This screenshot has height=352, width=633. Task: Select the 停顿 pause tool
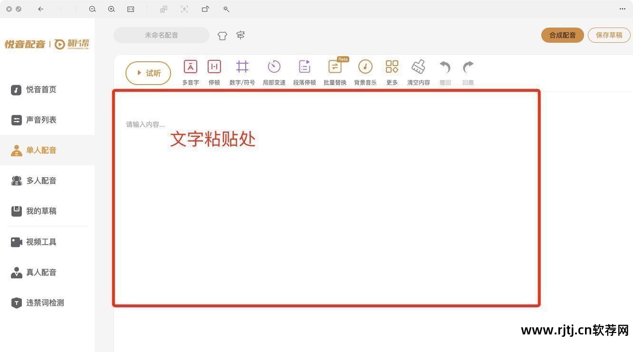(x=214, y=72)
